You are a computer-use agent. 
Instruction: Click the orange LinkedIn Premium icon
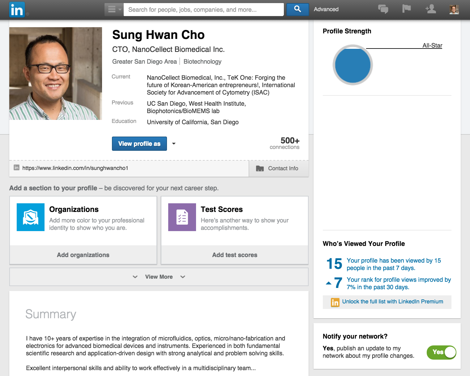[x=335, y=302]
